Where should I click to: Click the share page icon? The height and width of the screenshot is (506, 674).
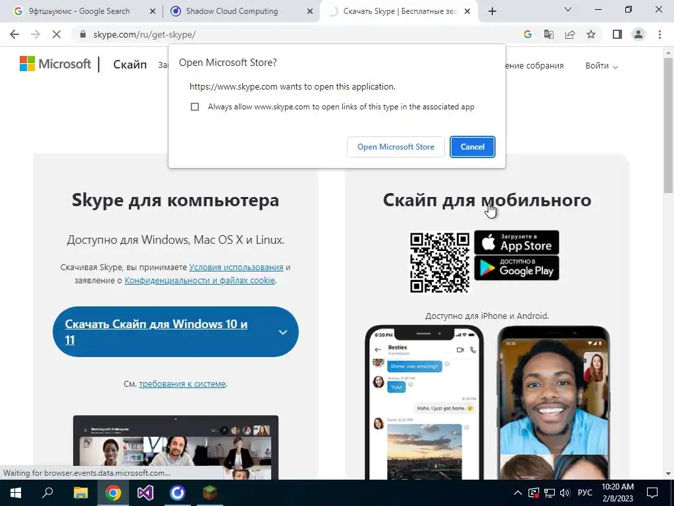point(570,34)
